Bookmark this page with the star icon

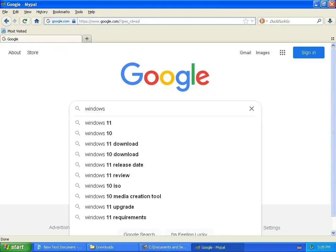coord(245,21)
